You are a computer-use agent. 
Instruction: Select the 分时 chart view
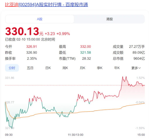click(12, 68)
